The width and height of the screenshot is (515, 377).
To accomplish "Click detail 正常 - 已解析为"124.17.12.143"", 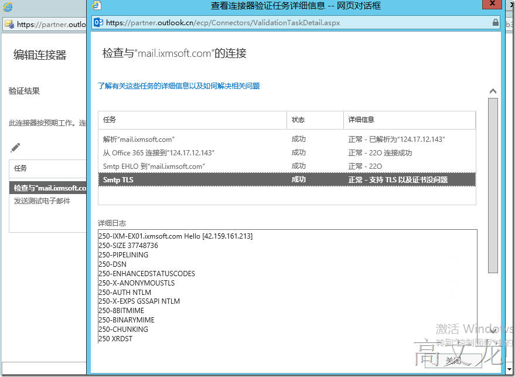I will tap(397, 140).
